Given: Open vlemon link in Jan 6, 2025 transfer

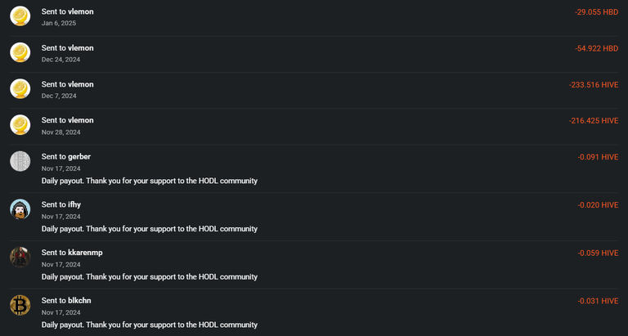Looking at the screenshot, I should pyautogui.click(x=80, y=11).
